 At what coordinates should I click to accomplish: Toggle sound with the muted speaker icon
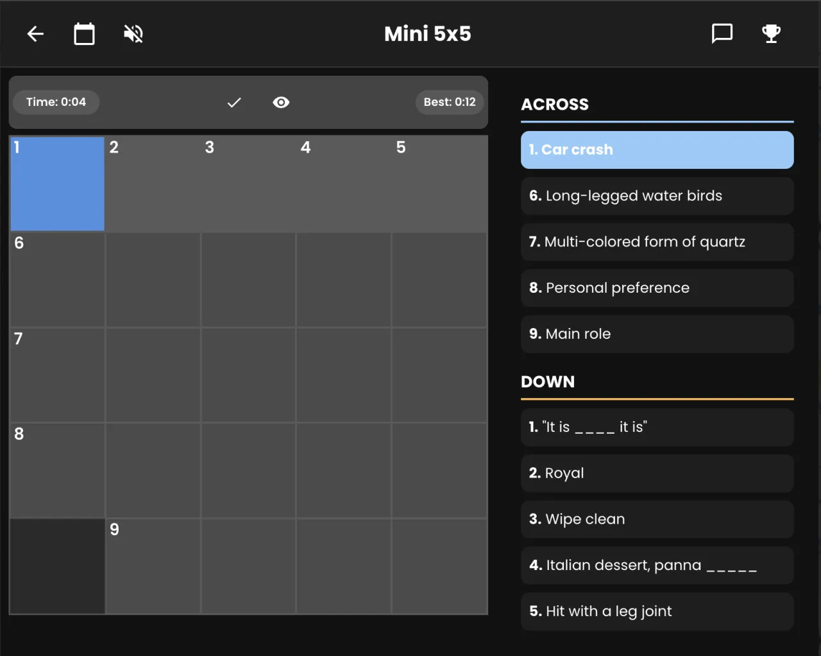pos(133,34)
